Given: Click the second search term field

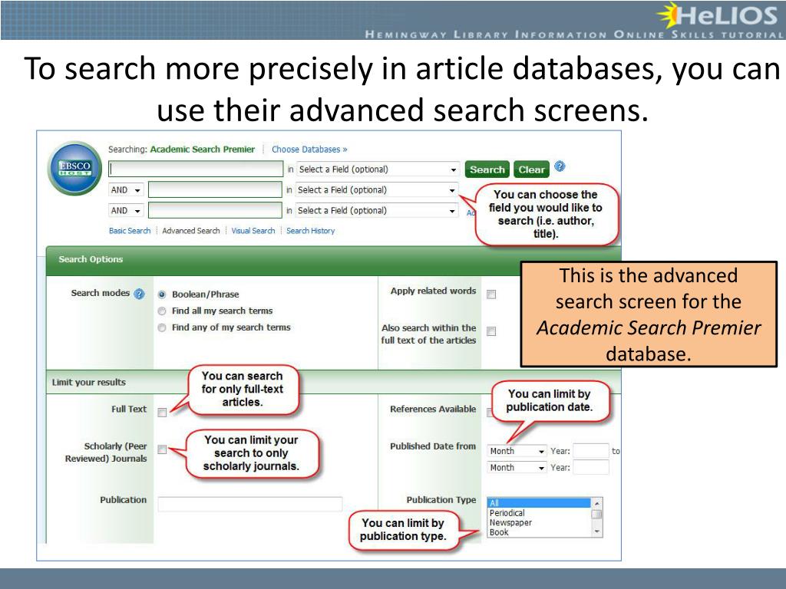Looking at the screenshot, I should click(x=215, y=190).
